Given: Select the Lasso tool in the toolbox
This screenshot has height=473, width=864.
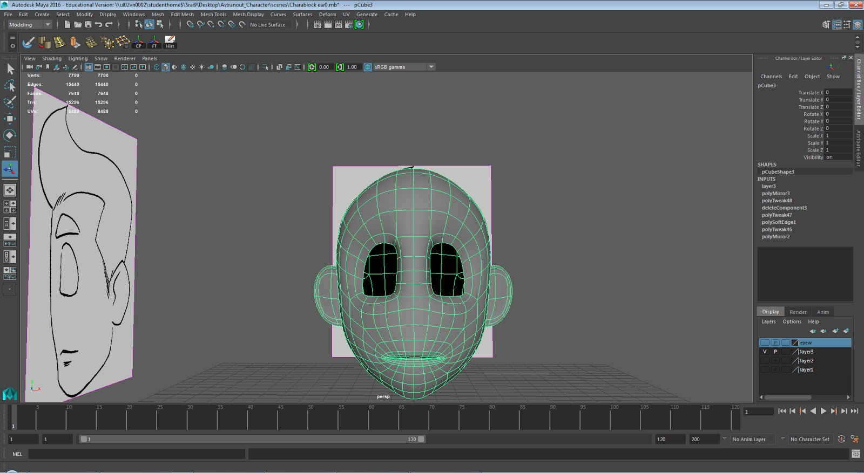Looking at the screenshot, I should pyautogui.click(x=10, y=86).
